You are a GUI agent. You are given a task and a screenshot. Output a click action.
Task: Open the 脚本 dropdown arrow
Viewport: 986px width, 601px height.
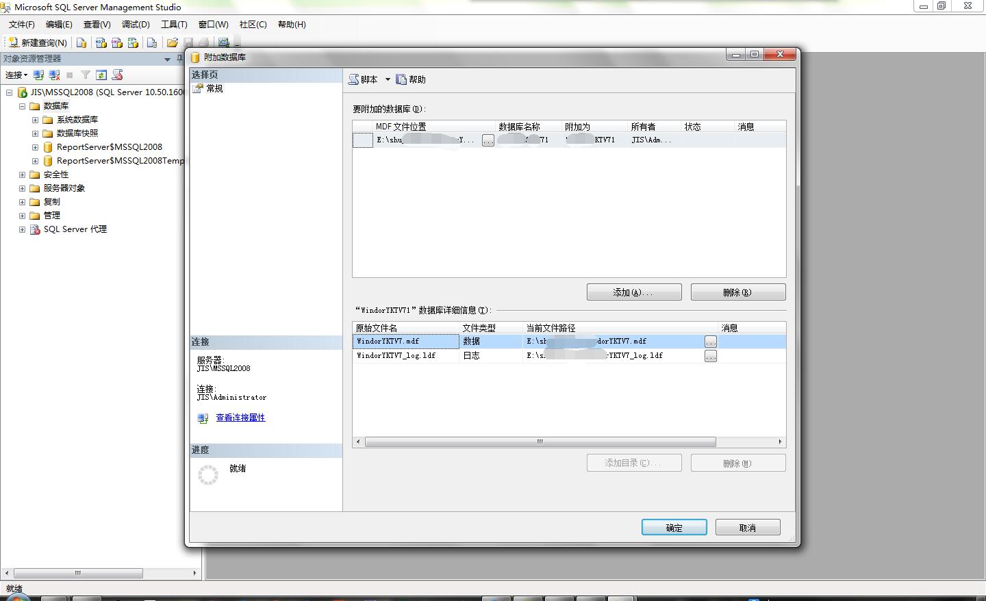click(x=388, y=79)
